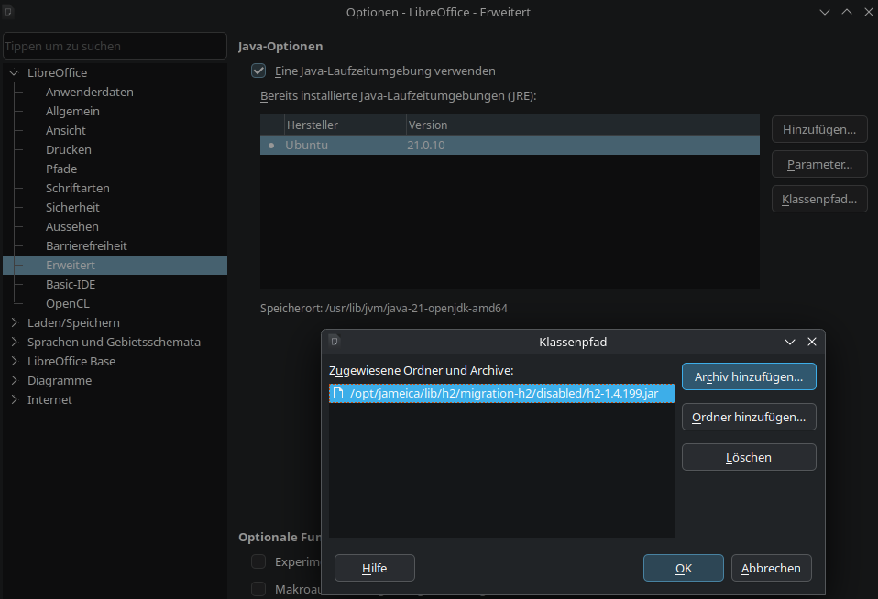Open the Schriftarten settings page
The width and height of the screenshot is (878, 599).
pyautogui.click(x=78, y=188)
